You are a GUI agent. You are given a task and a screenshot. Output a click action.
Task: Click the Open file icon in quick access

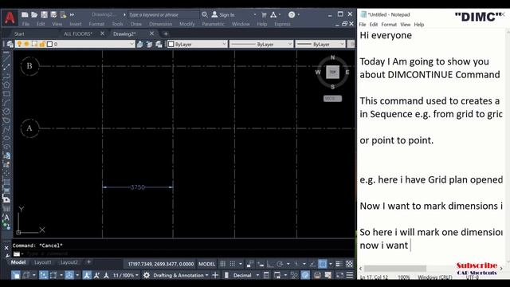[34, 14]
